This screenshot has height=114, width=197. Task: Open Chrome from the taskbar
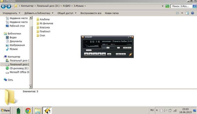[28, 110]
